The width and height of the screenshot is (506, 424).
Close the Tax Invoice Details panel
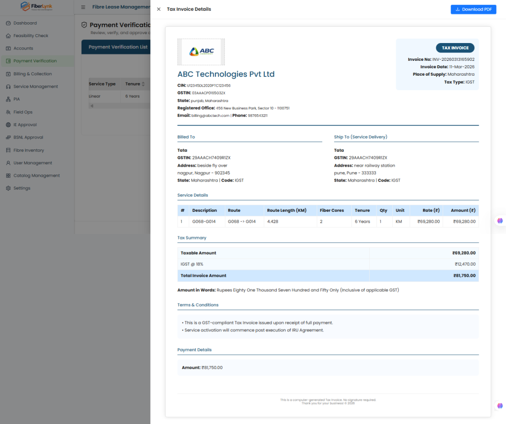(159, 9)
